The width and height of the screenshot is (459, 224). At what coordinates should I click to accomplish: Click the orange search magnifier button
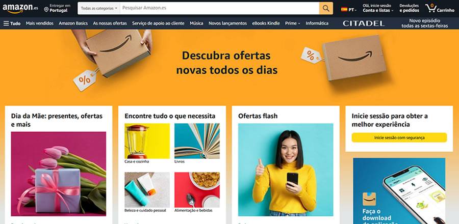[x=326, y=8]
